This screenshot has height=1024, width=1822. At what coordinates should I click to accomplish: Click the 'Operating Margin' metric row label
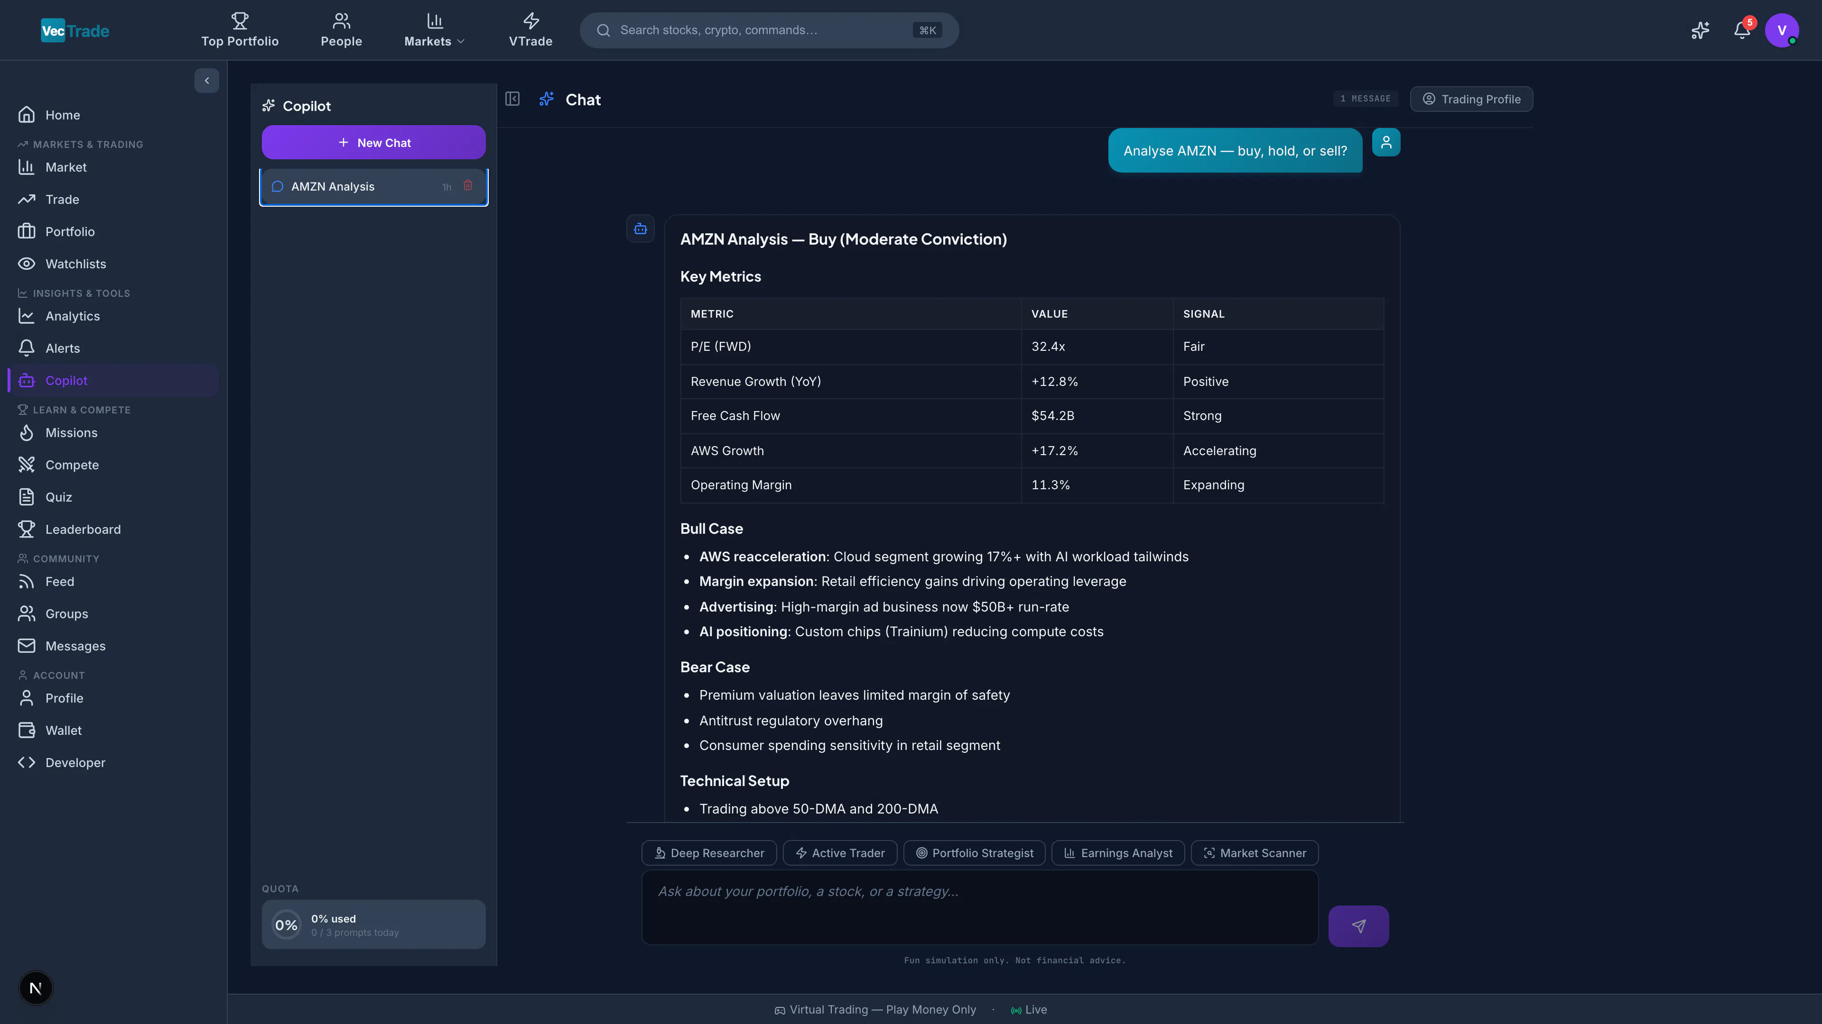[x=741, y=485]
